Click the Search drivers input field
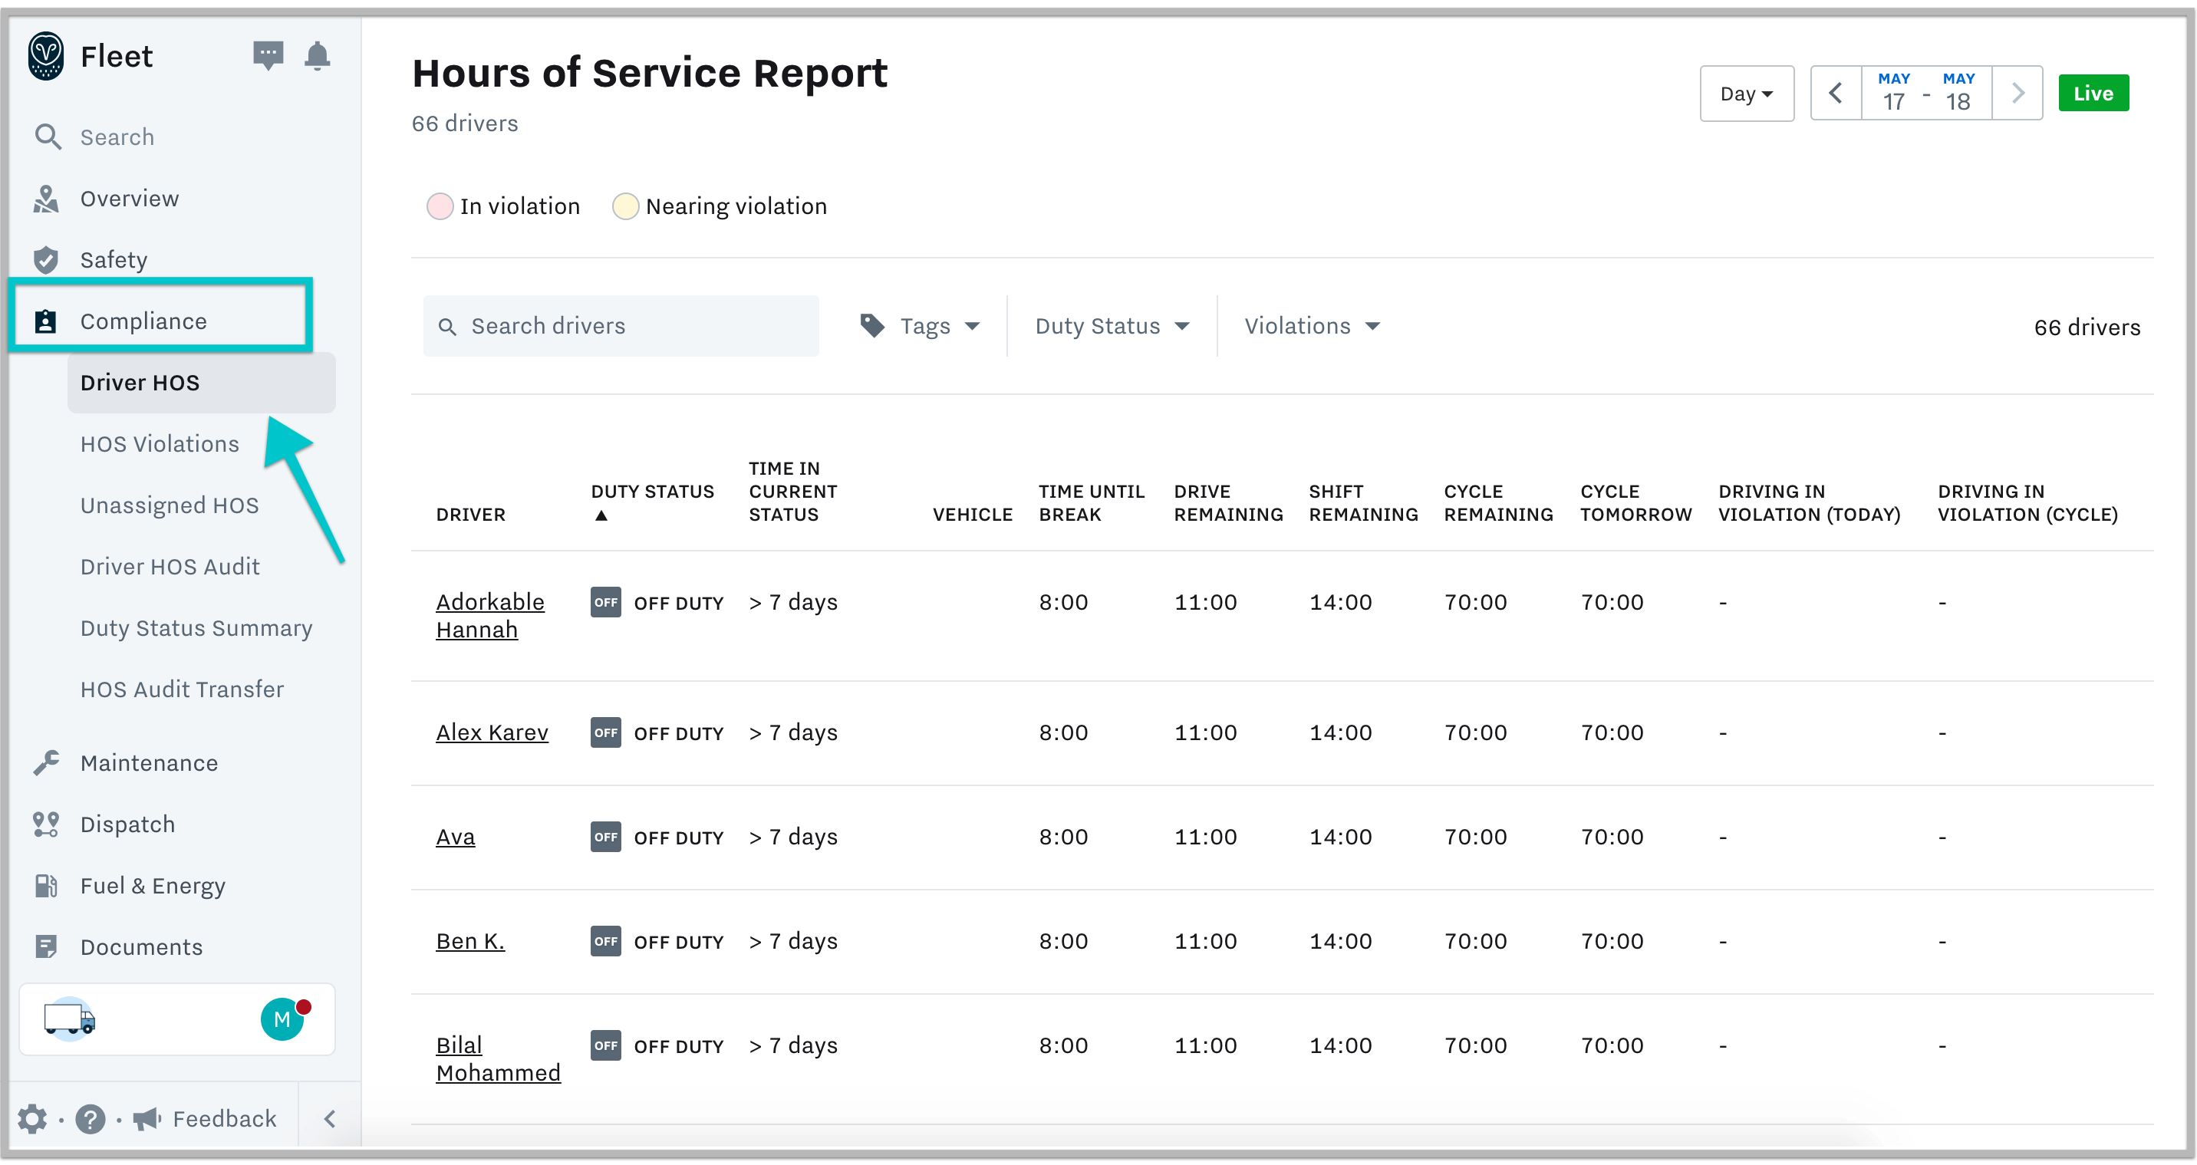The width and height of the screenshot is (2197, 1165). click(x=622, y=325)
